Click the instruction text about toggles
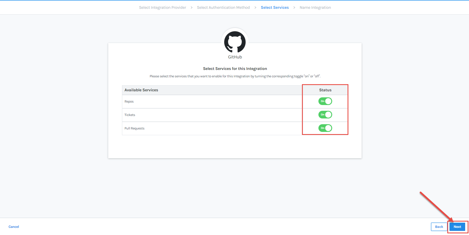 (x=235, y=76)
